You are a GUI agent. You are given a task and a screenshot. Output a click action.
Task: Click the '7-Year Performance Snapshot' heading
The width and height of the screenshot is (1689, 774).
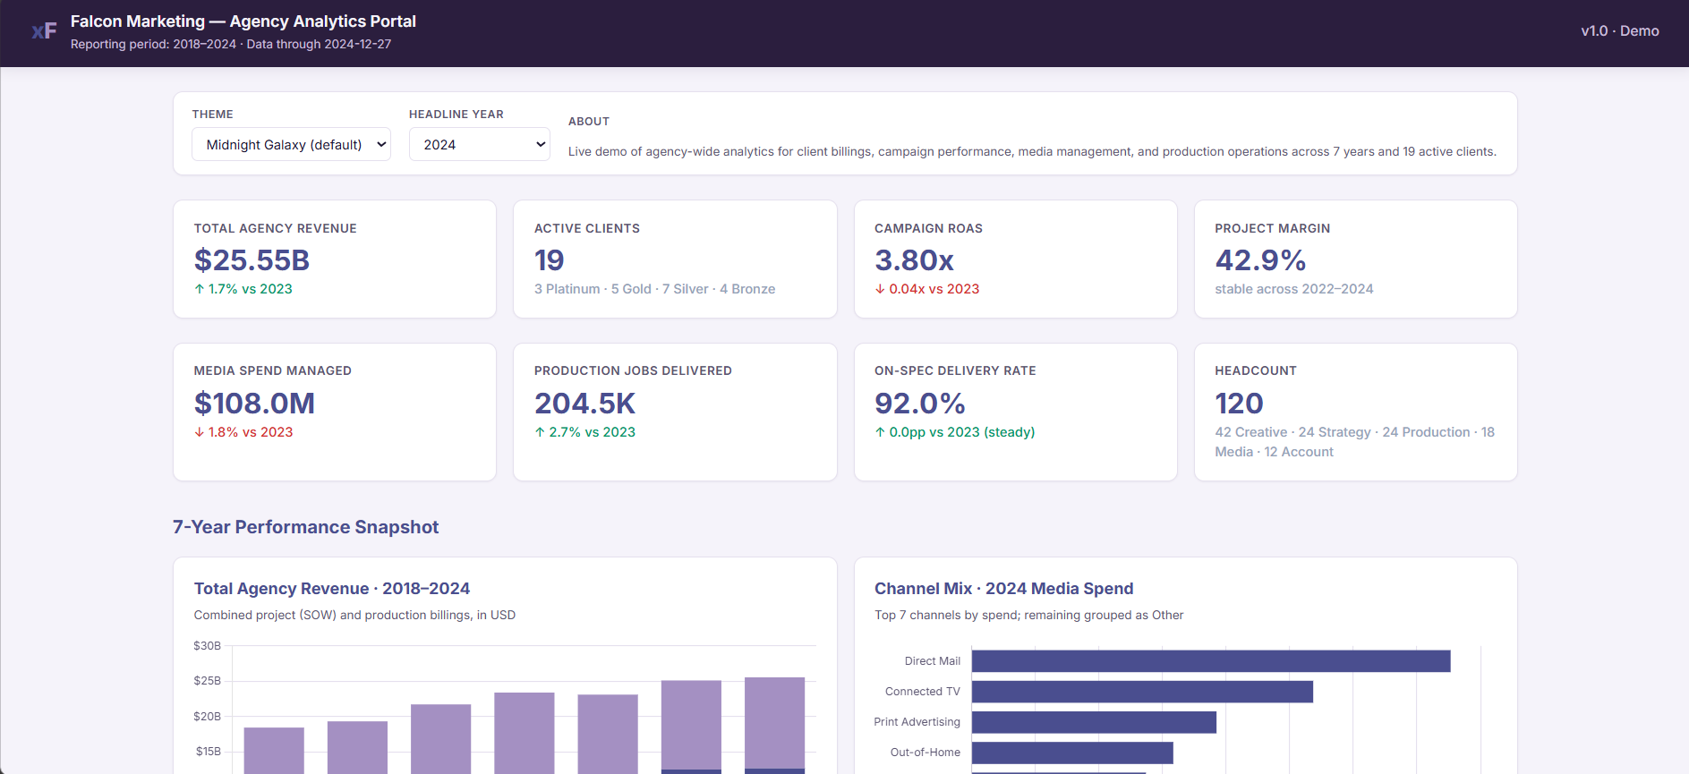pos(305,527)
